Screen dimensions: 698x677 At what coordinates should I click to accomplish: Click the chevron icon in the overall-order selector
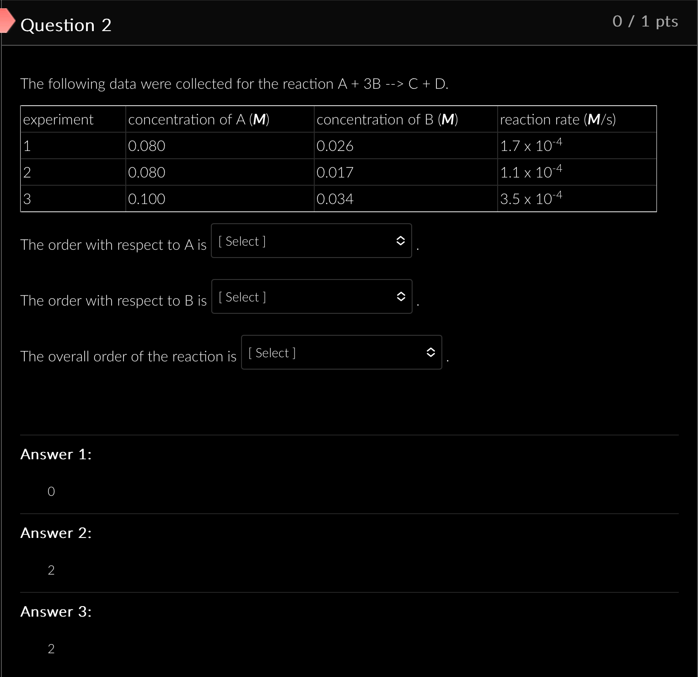[x=430, y=353]
